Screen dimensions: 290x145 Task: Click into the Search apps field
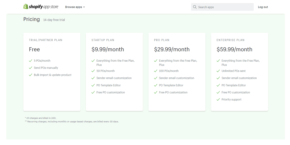point(222,7)
